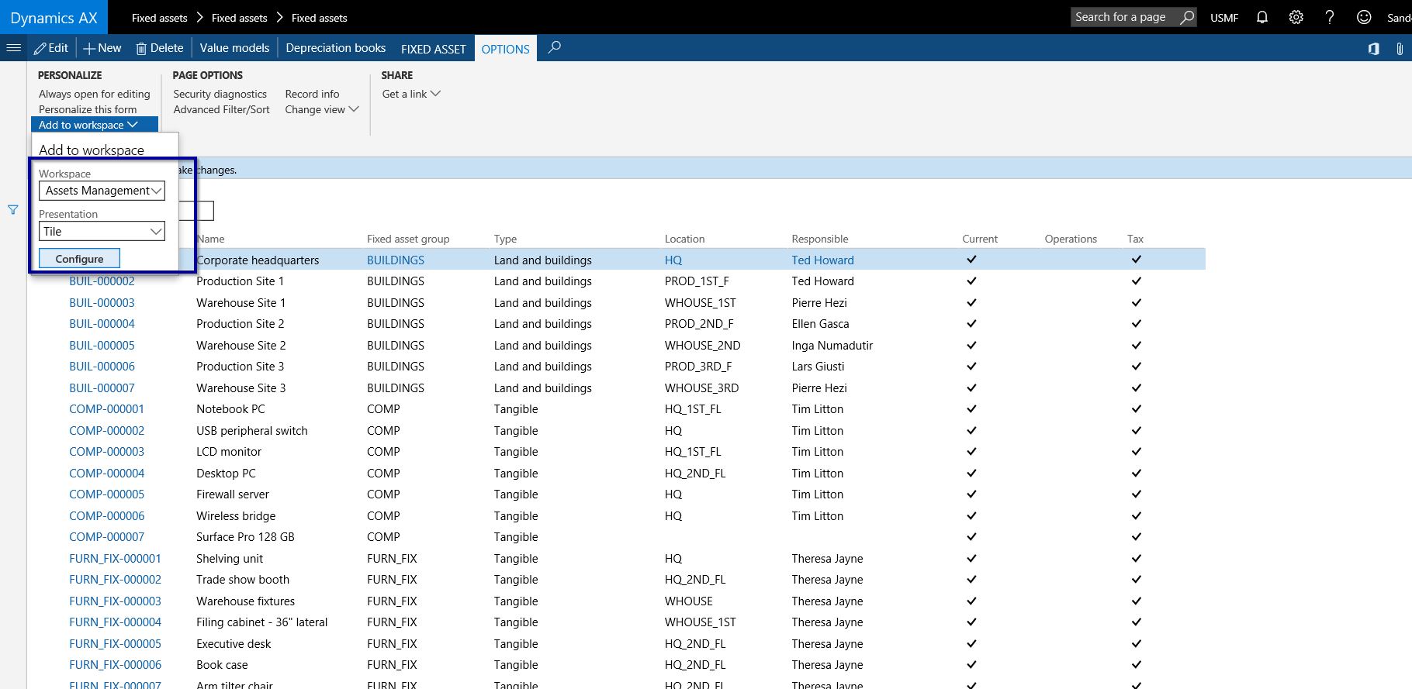
Task: Expand the Change view dropdown
Action: 322,109
